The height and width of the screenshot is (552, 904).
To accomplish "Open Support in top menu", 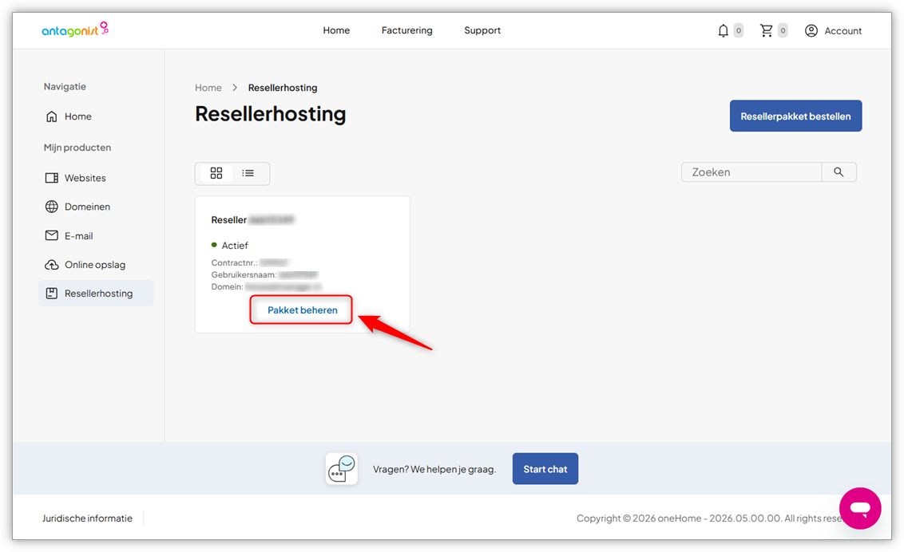I will click(482, 30).
